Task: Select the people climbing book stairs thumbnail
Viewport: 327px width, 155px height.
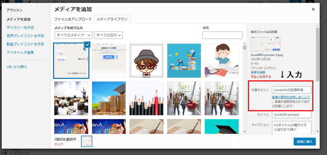Action: (x=184, y=61)
